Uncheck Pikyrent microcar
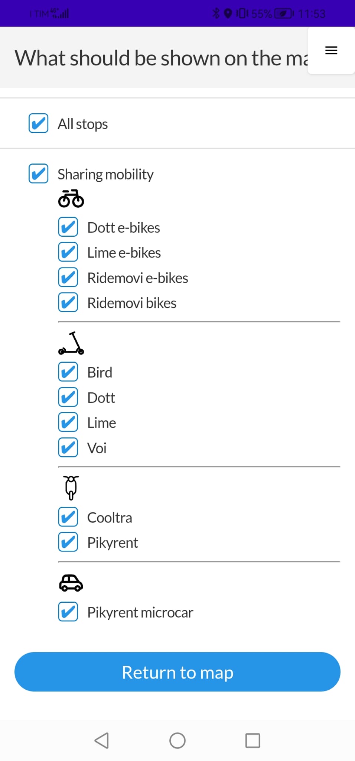This screenshot has width=355, height=761. pyautogui.click(x=68, y=612)
